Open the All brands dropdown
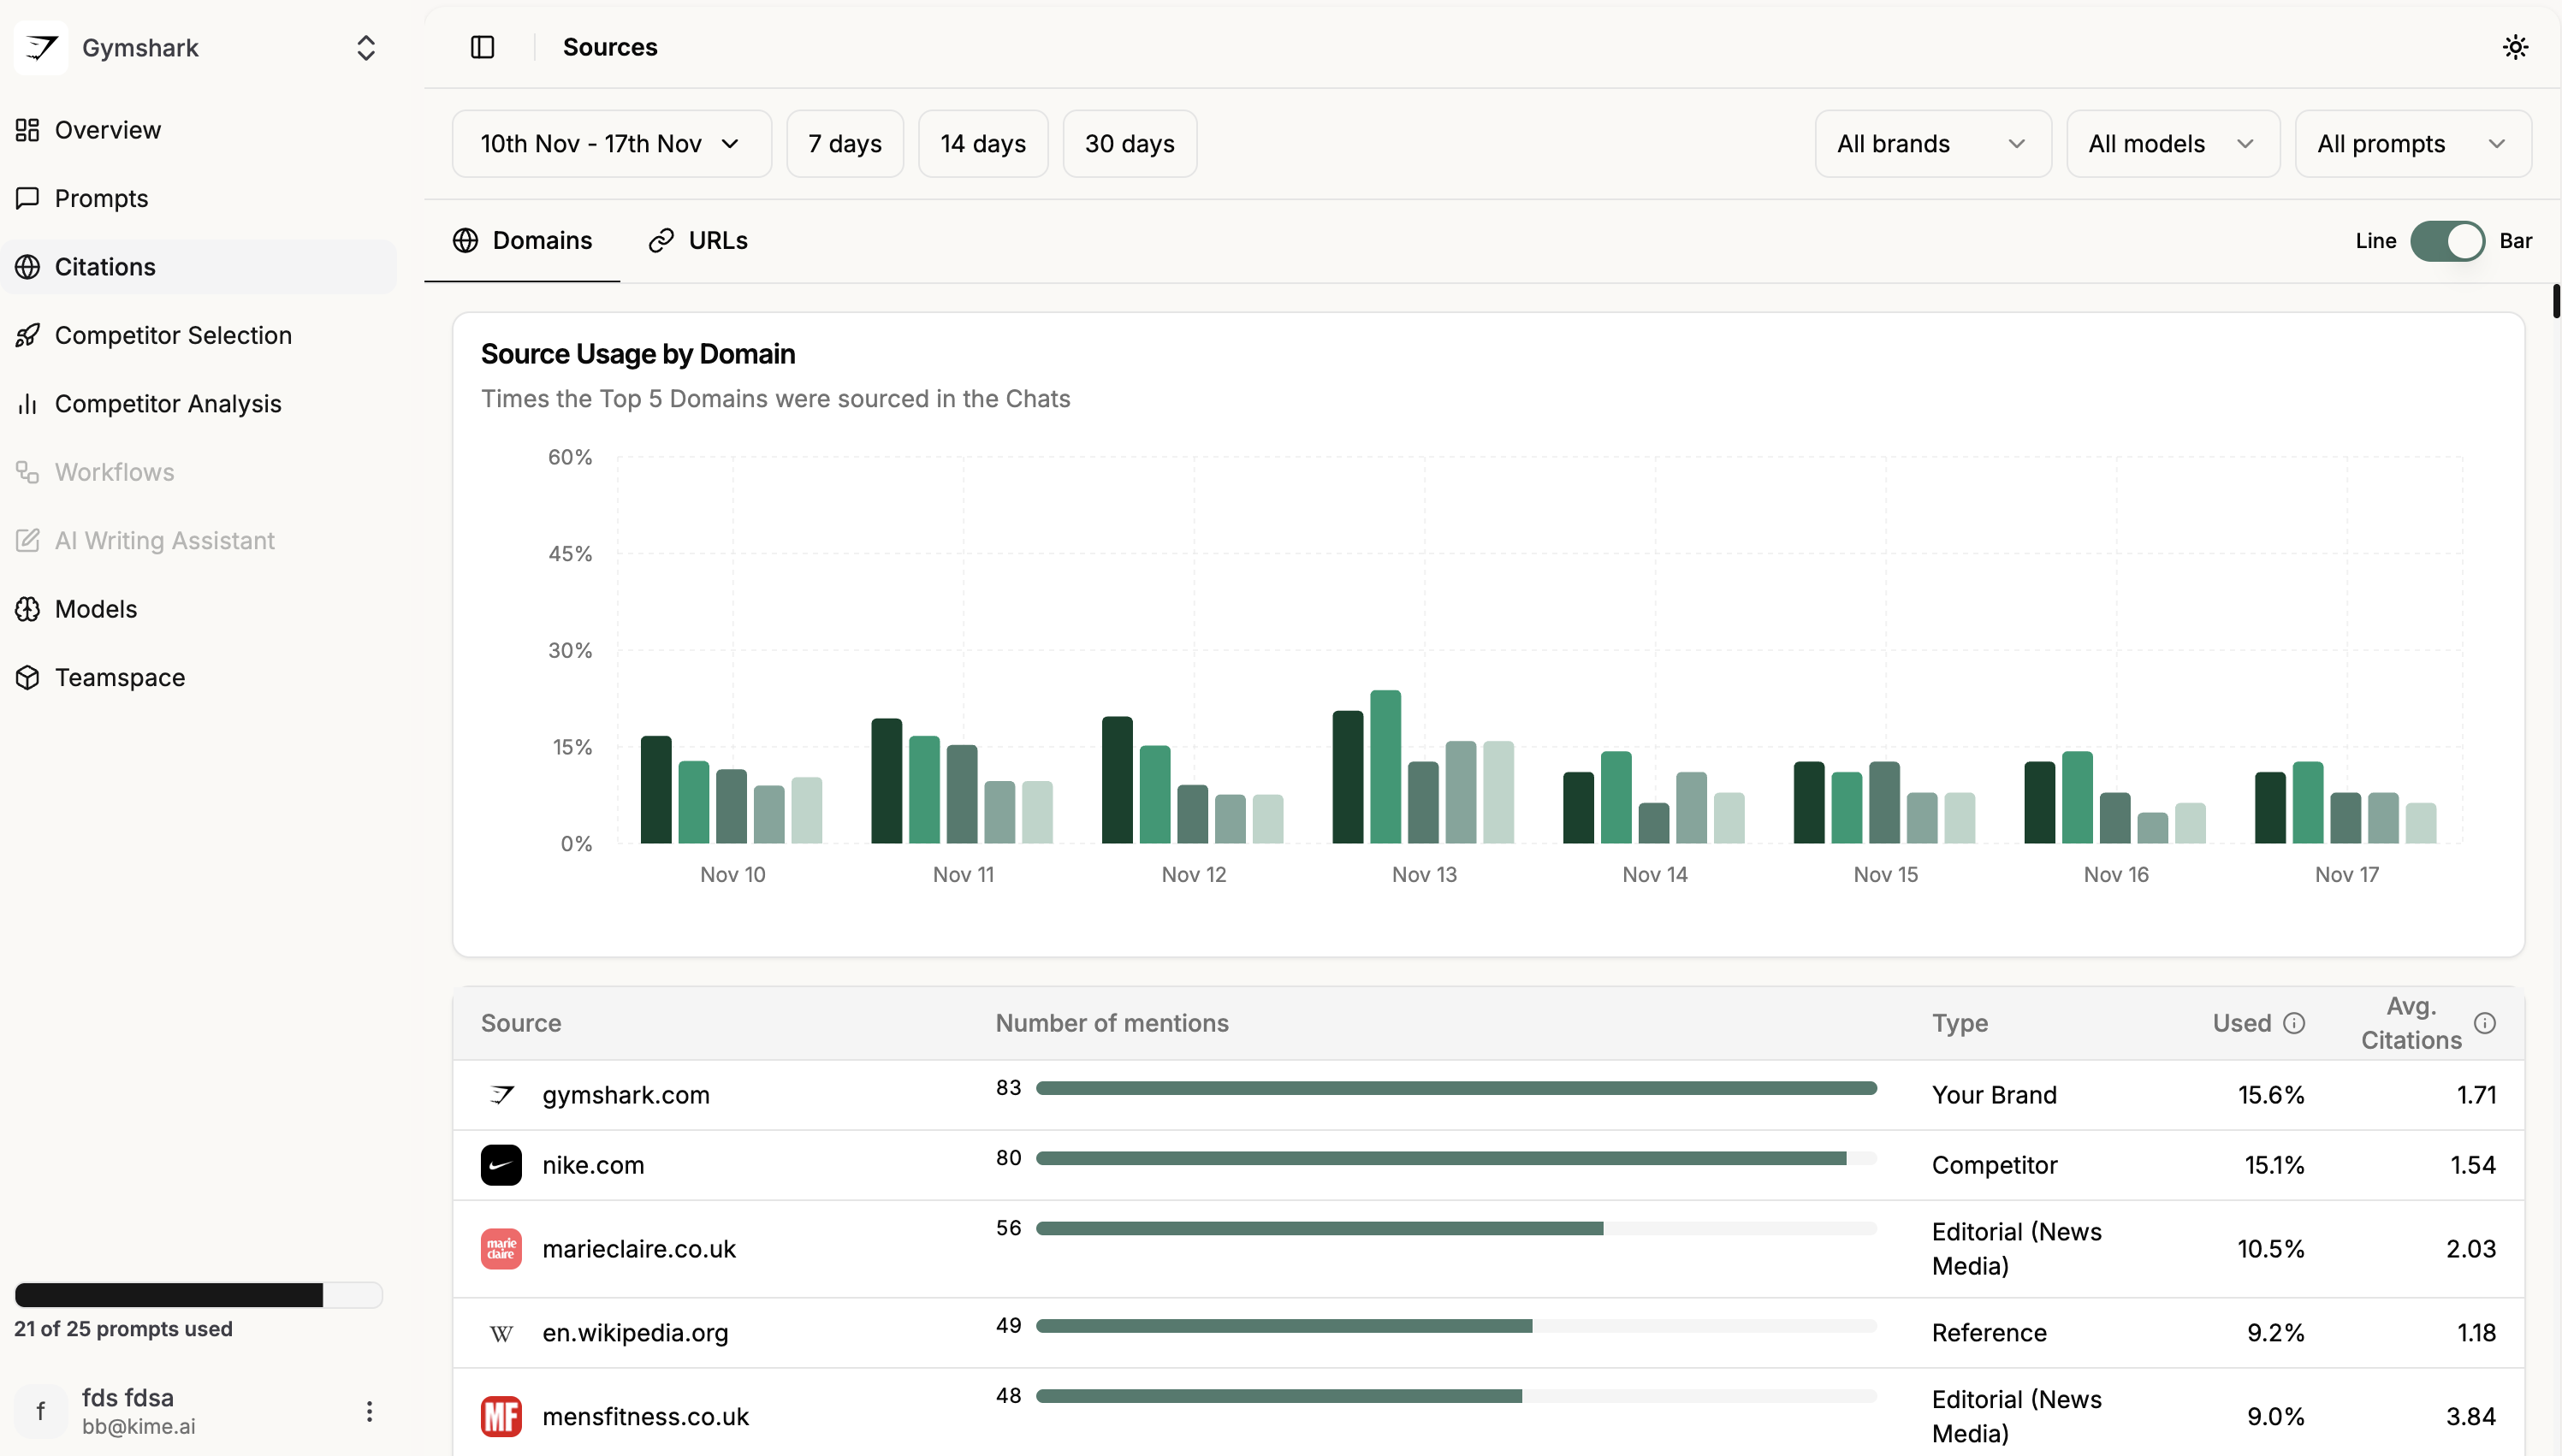 pos(1932,144)
